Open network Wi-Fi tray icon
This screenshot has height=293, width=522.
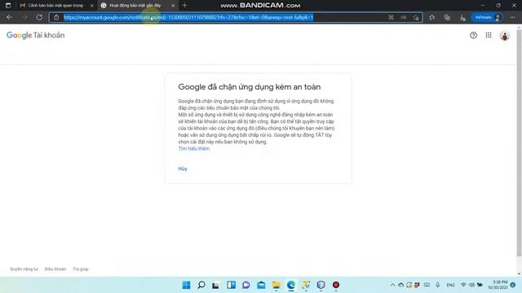pos(463,285)
